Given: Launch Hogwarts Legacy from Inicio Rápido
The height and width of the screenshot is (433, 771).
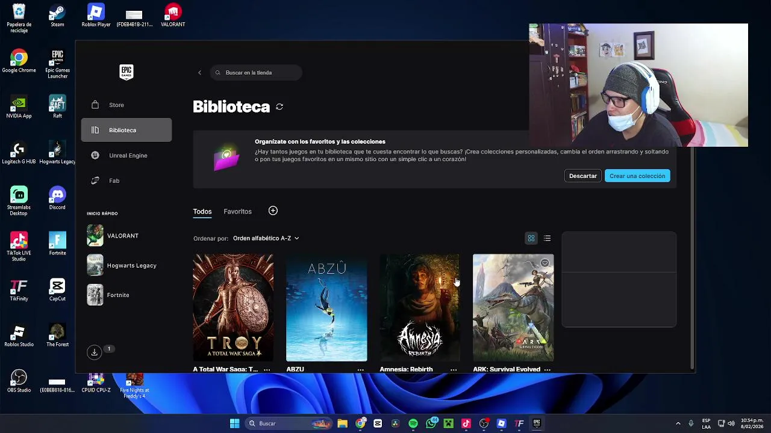Looking at the screenshot, I should click(126, 265).
